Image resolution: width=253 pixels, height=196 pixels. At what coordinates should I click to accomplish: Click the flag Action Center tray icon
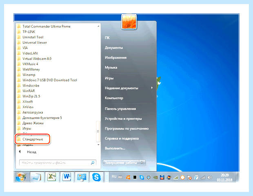pos(189,178)
